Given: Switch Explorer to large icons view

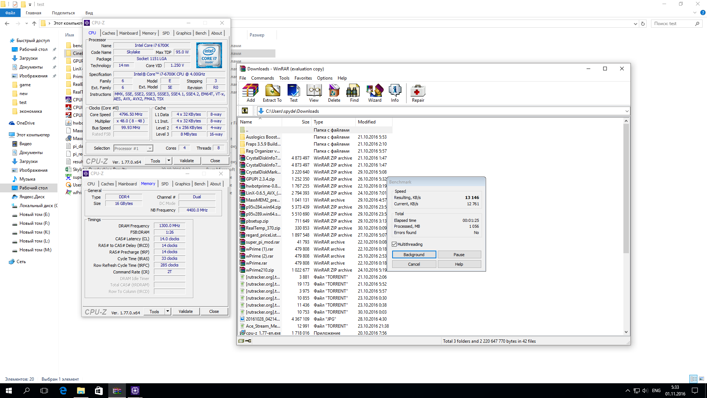Looking at the screenshot, I should 701,379.
